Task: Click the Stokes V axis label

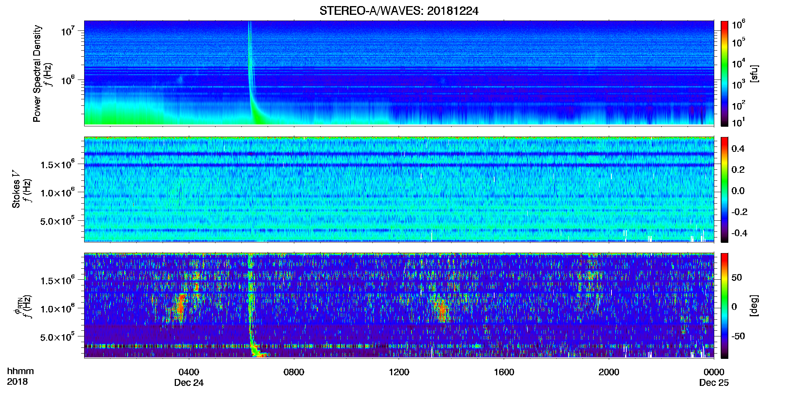Action: coord(16,189)
